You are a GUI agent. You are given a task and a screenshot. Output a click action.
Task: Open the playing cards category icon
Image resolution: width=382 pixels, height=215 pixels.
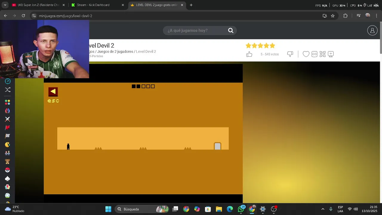coord(8,187)
